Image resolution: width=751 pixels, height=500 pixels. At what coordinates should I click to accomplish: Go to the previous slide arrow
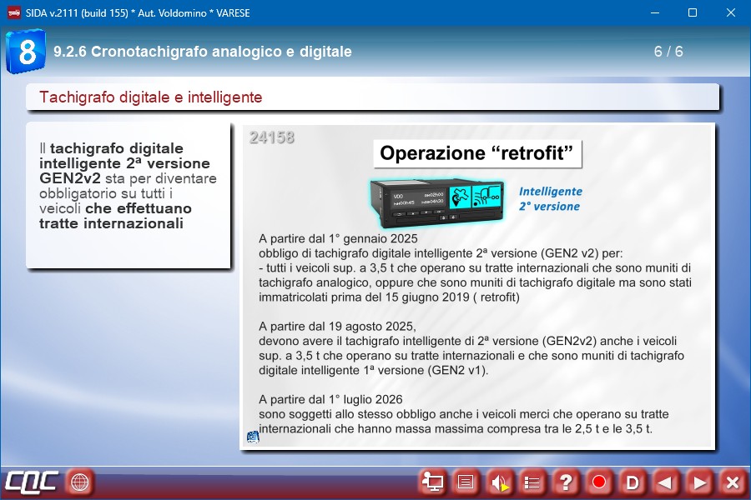665,482
